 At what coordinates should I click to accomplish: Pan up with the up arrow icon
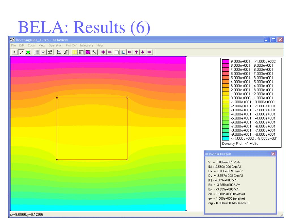pyautogui.click(x=136, y=52)
